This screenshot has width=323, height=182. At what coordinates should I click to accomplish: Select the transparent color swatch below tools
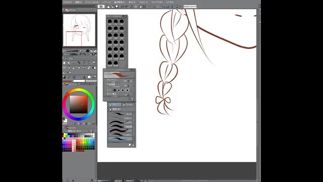pos(91,81)
